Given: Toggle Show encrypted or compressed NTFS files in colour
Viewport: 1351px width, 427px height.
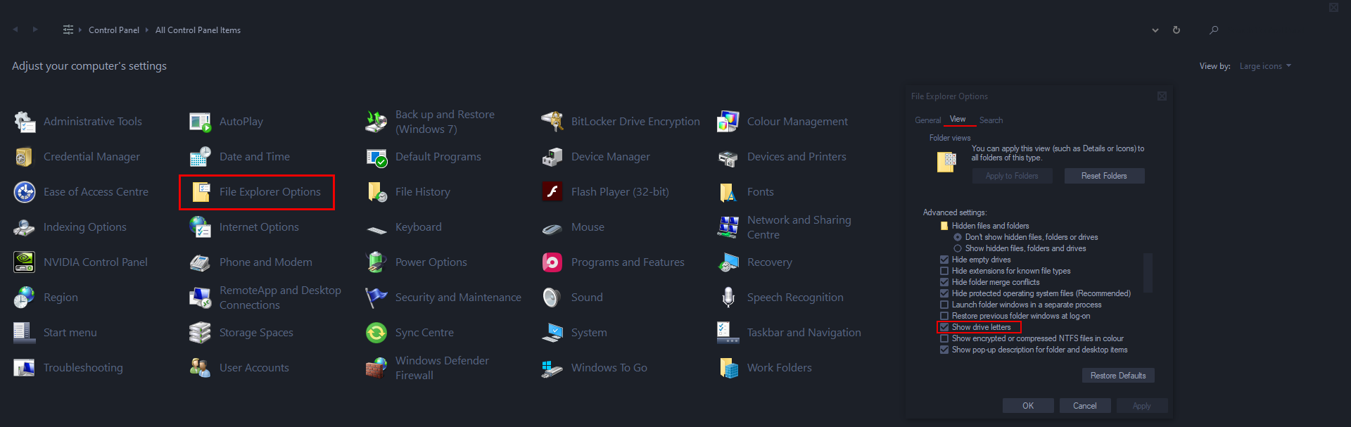Looking at the screenshot, I should point(944,338).
